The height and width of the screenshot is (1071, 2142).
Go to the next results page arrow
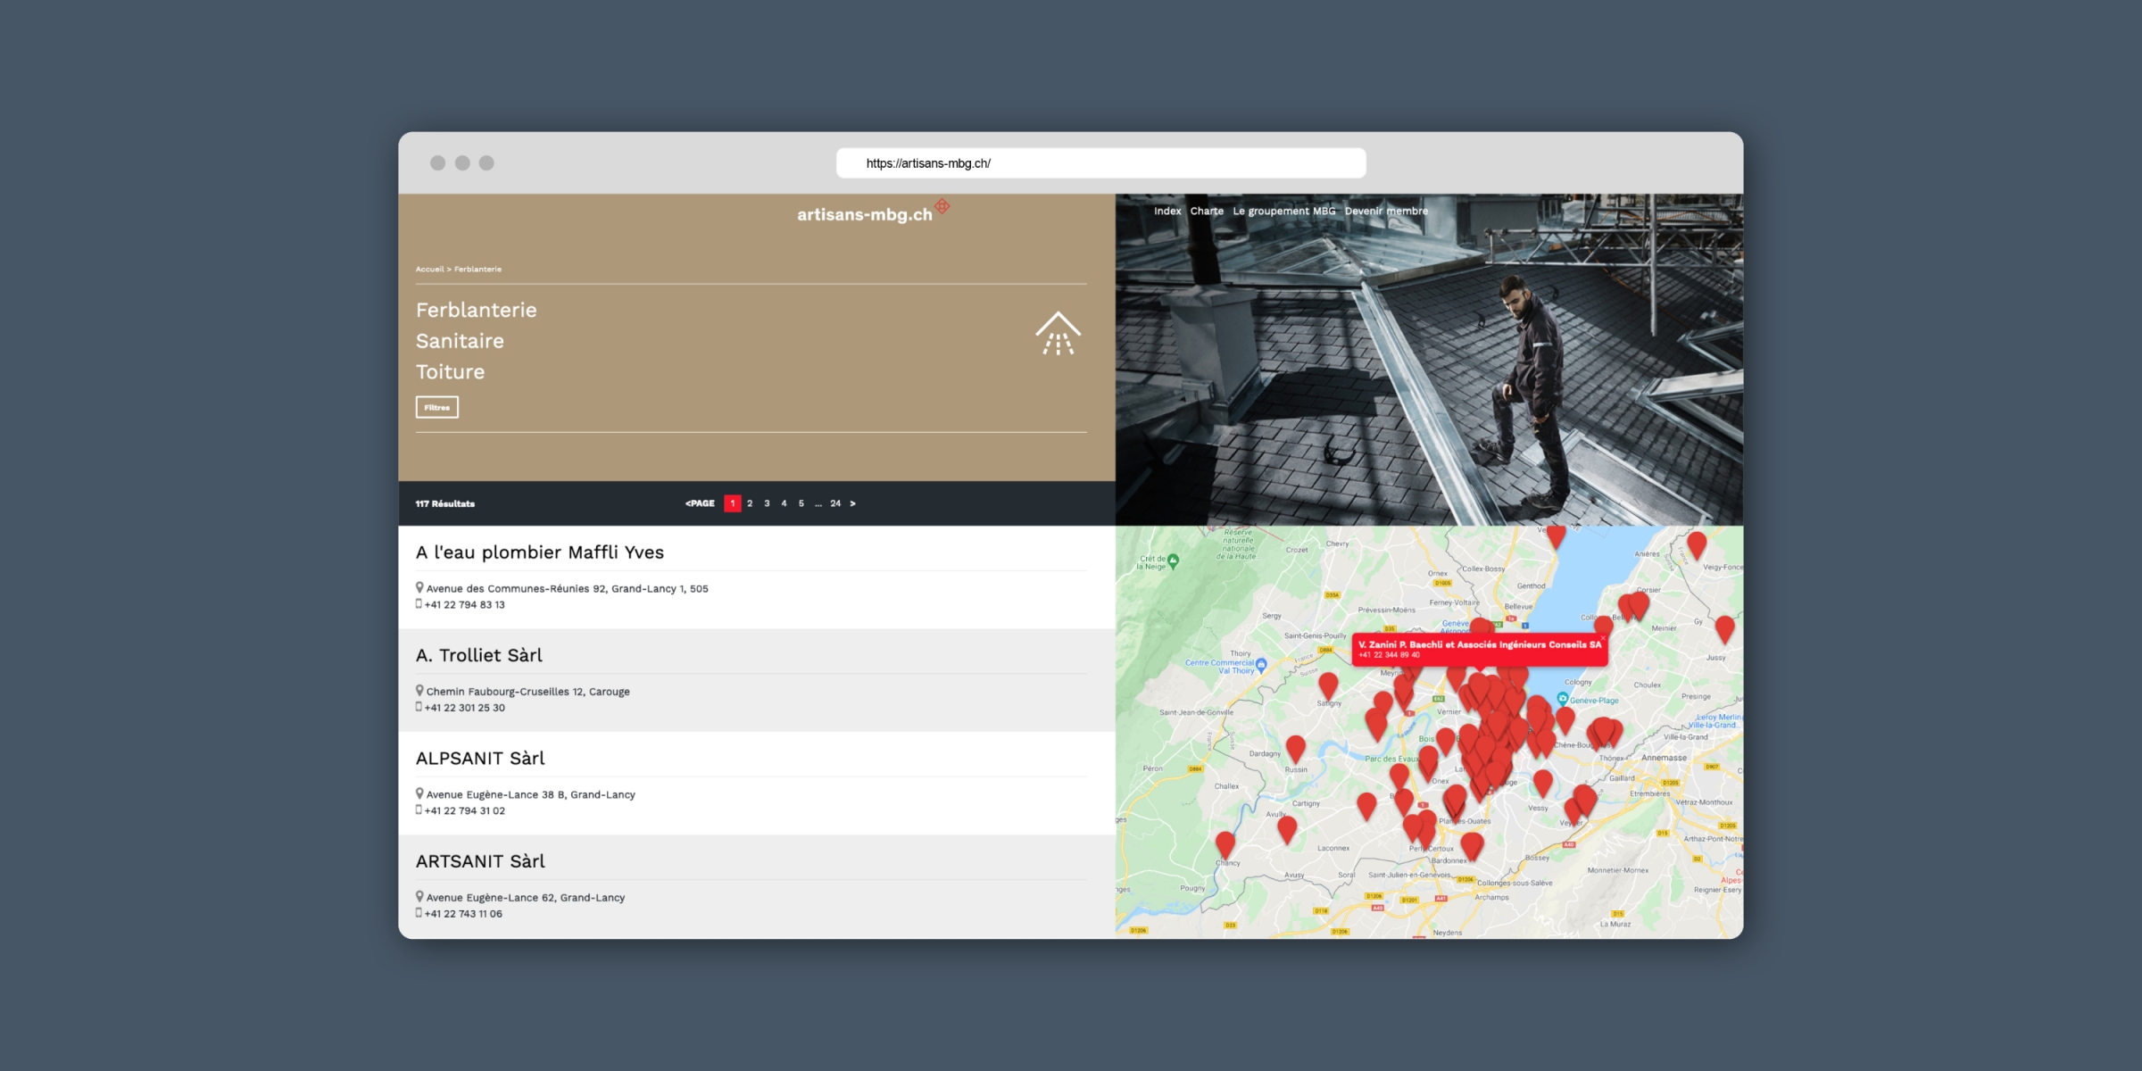853,503
